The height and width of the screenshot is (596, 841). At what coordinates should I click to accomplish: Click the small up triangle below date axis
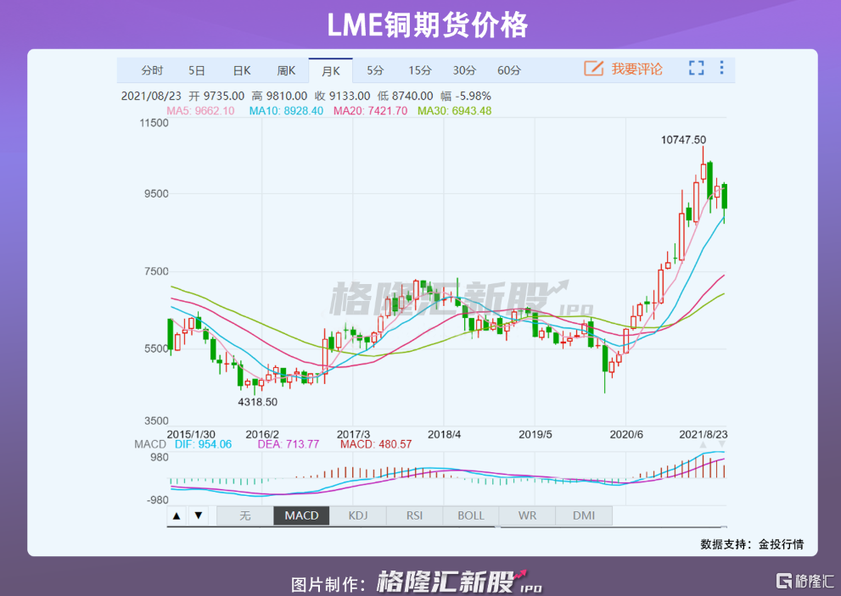[x=702, y=445]
